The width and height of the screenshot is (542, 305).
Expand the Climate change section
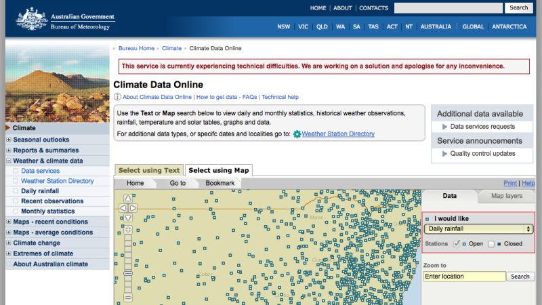click(x=9, y=243)
